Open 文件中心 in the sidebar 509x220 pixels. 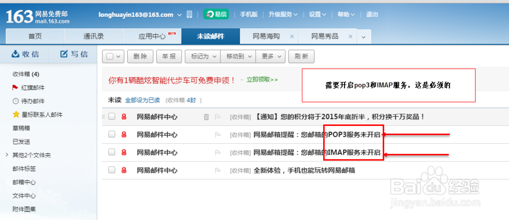[x=24, y=196]
